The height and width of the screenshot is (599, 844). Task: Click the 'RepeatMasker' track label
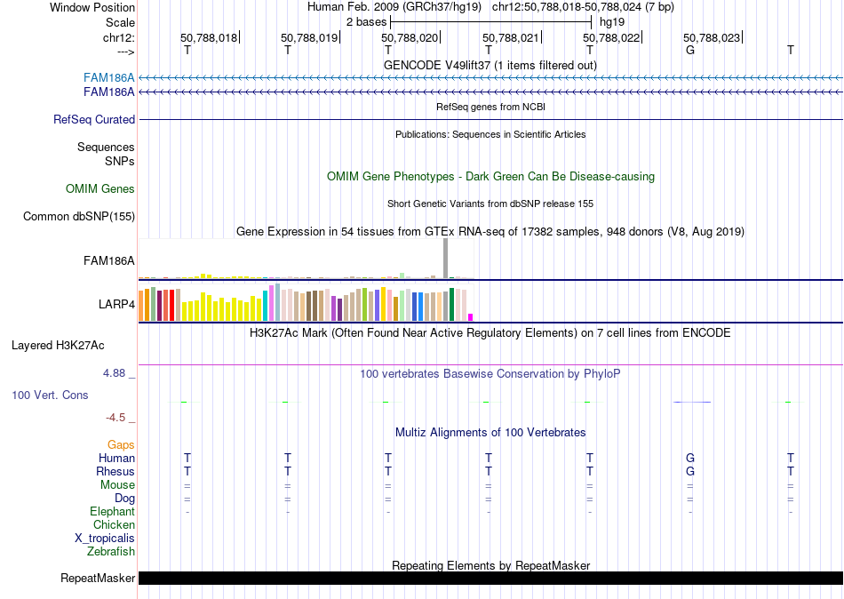tap(98, 578)
